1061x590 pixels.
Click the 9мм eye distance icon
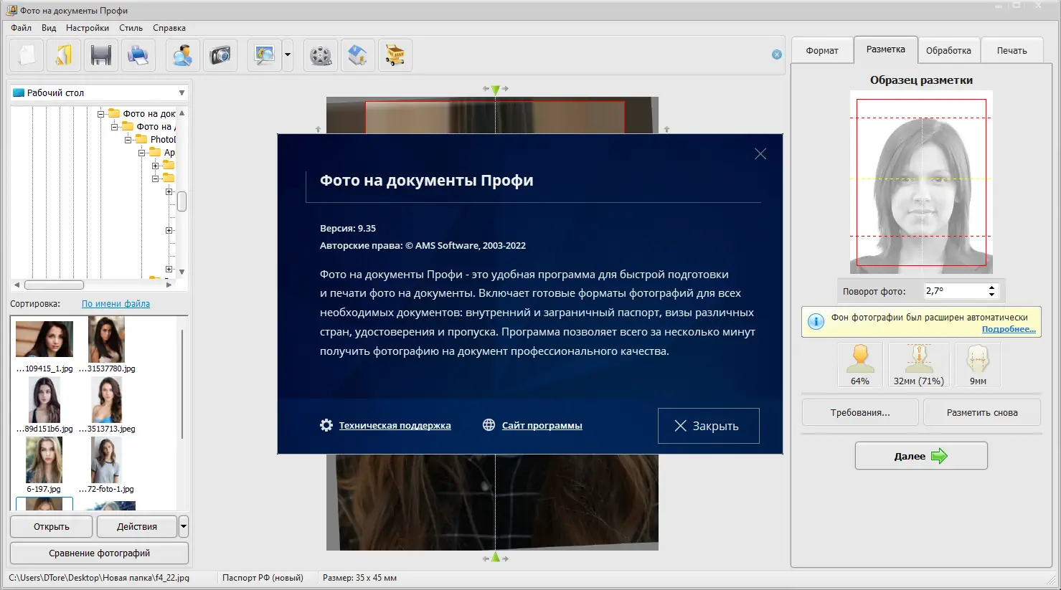pyautogui.click(x=978, y=365)
